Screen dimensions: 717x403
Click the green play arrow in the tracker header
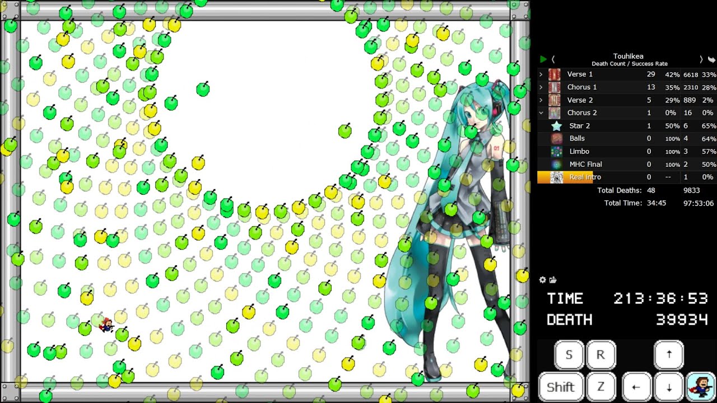point(543,59)
